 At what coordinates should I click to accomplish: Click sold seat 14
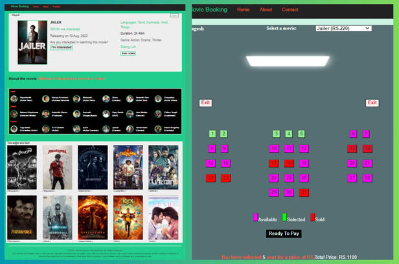tap(367, 148)
